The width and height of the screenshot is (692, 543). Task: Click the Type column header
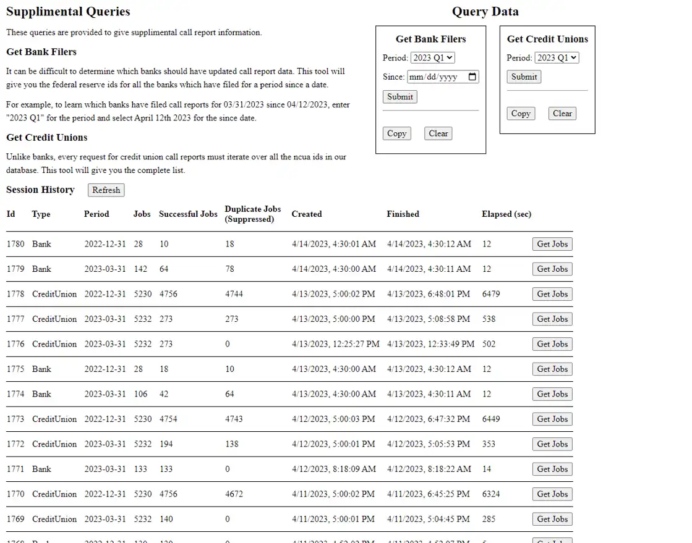point(41,214)
